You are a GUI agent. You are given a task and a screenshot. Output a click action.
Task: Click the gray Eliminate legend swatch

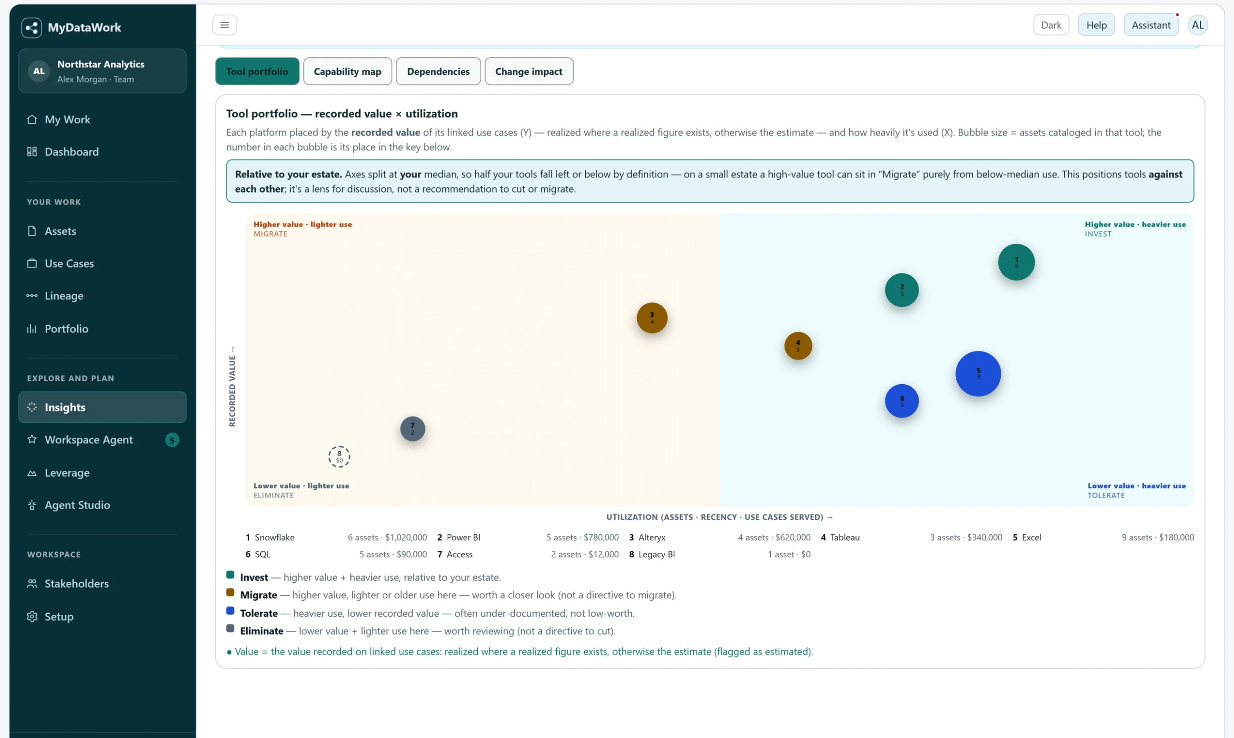[x=230, y=629]
